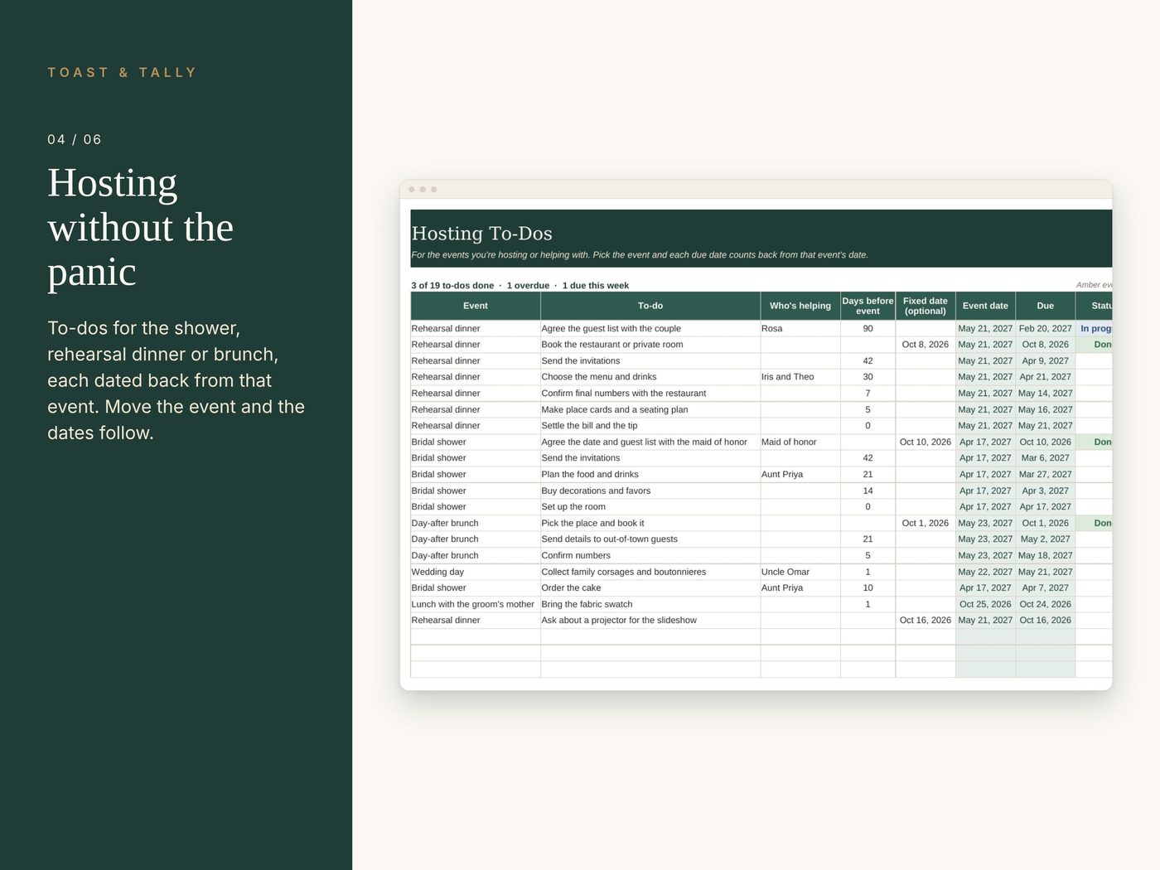Select 'Choose the menu and drinks' cell

click(650, 377)
